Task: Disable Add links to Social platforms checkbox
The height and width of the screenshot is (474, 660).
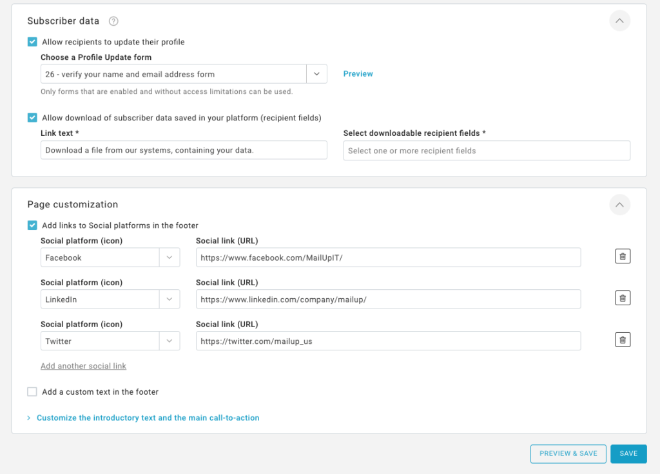Action: point(32,225)
